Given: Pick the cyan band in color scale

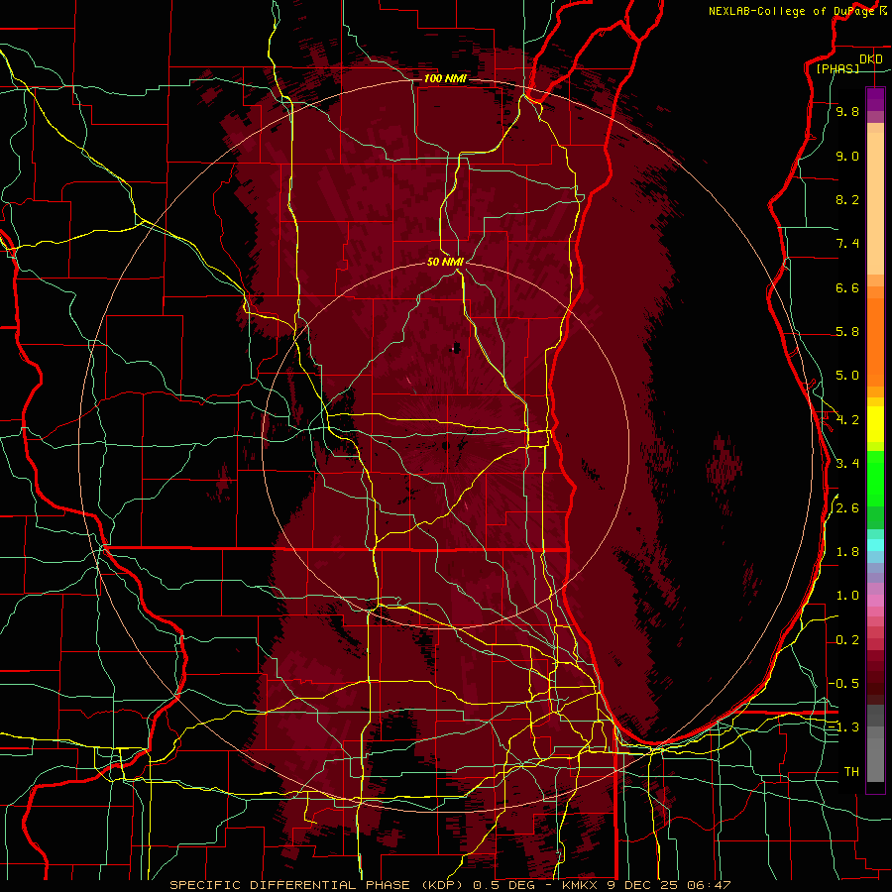Looking at the screenshot, I should (875, 545).
